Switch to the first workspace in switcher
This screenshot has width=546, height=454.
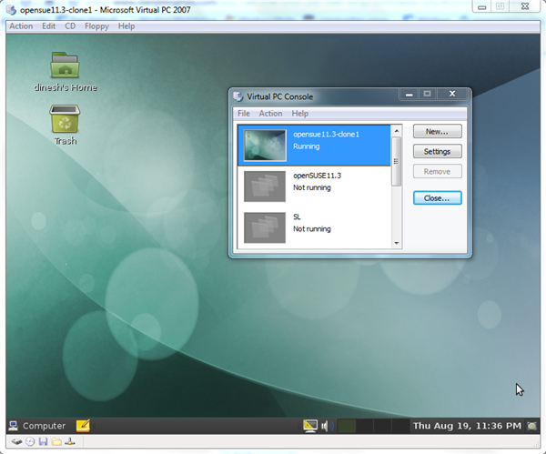tap(347, 426)
